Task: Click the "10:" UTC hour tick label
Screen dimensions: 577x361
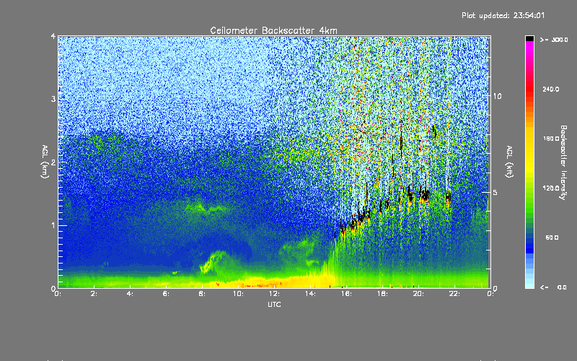Action: coord(239,294)
